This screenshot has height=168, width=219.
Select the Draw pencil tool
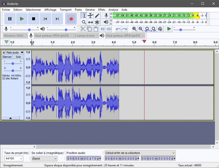point(97,16)
